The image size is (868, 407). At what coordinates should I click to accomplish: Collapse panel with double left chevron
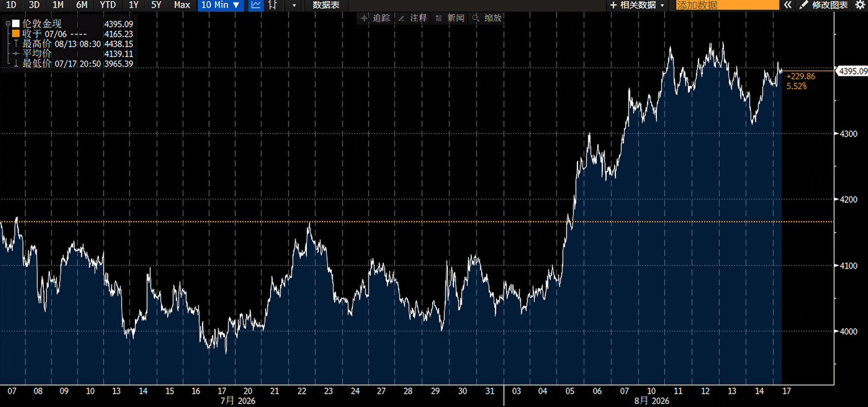[788, 5]
